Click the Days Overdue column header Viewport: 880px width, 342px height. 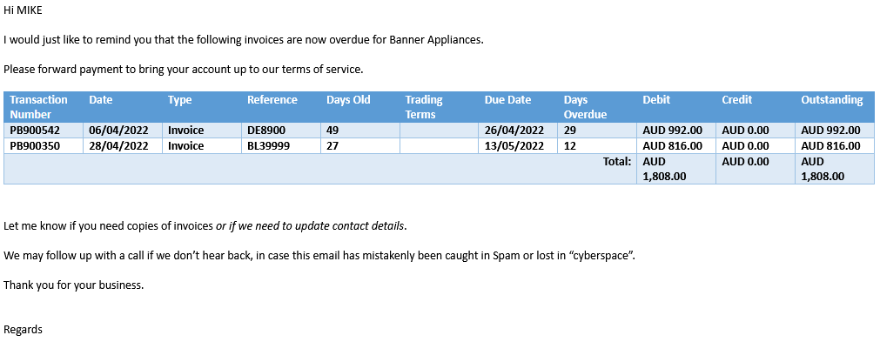[585, 107]
